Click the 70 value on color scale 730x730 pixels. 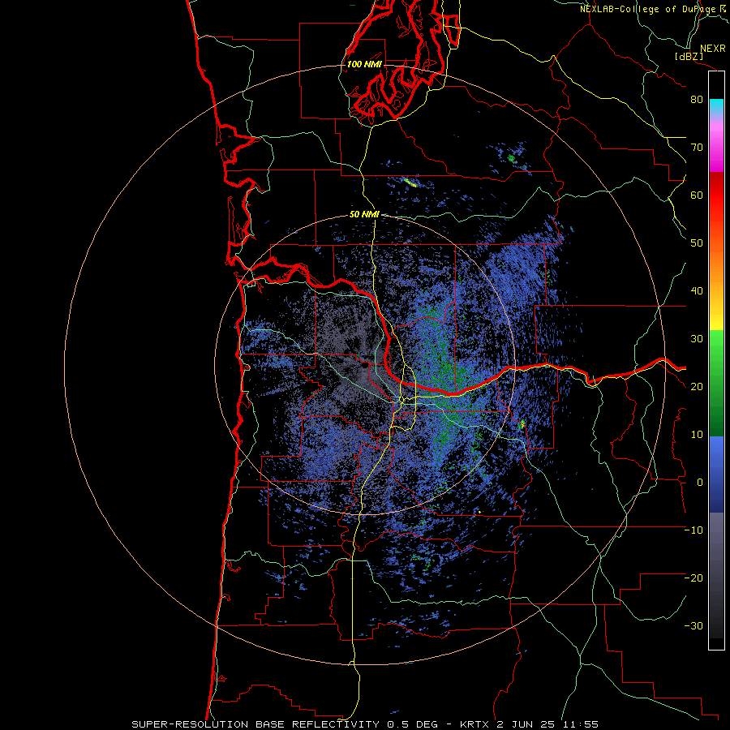pos(697,148)
